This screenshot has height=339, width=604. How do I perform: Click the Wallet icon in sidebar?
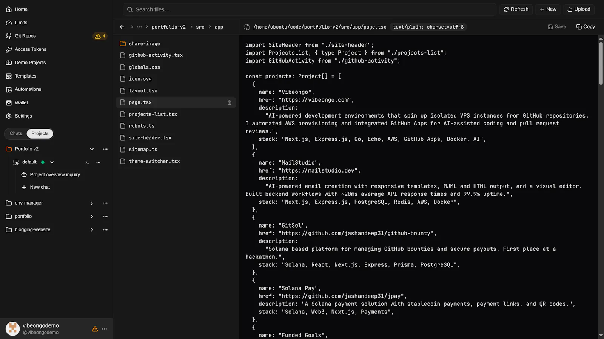[9, 103]
